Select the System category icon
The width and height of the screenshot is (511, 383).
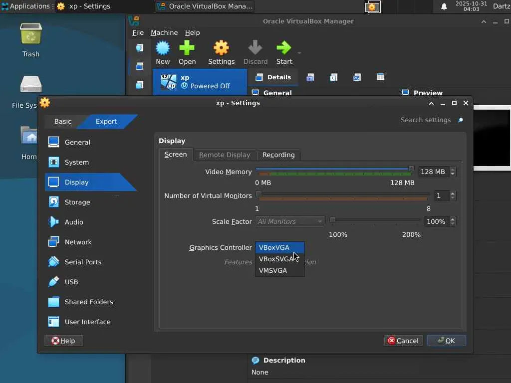coord(53,162)
